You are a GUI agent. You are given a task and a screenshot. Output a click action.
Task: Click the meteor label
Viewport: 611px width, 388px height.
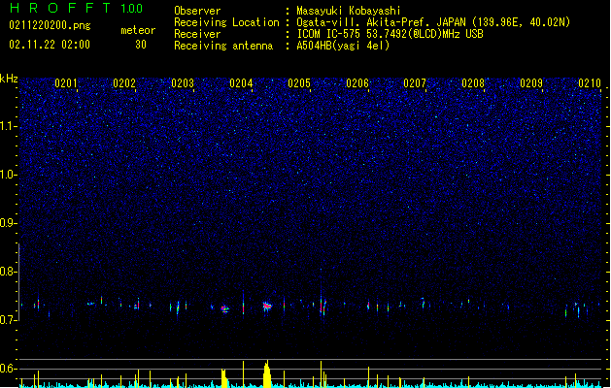138,30
